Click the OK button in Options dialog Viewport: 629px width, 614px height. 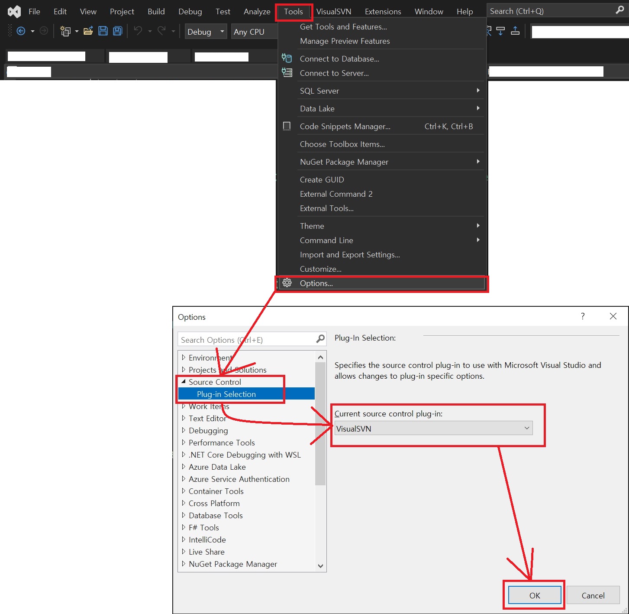click(534, 595)
